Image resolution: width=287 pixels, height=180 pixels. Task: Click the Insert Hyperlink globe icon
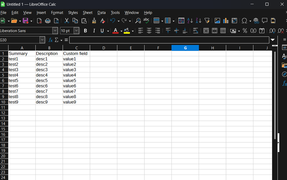click(256, 21)
